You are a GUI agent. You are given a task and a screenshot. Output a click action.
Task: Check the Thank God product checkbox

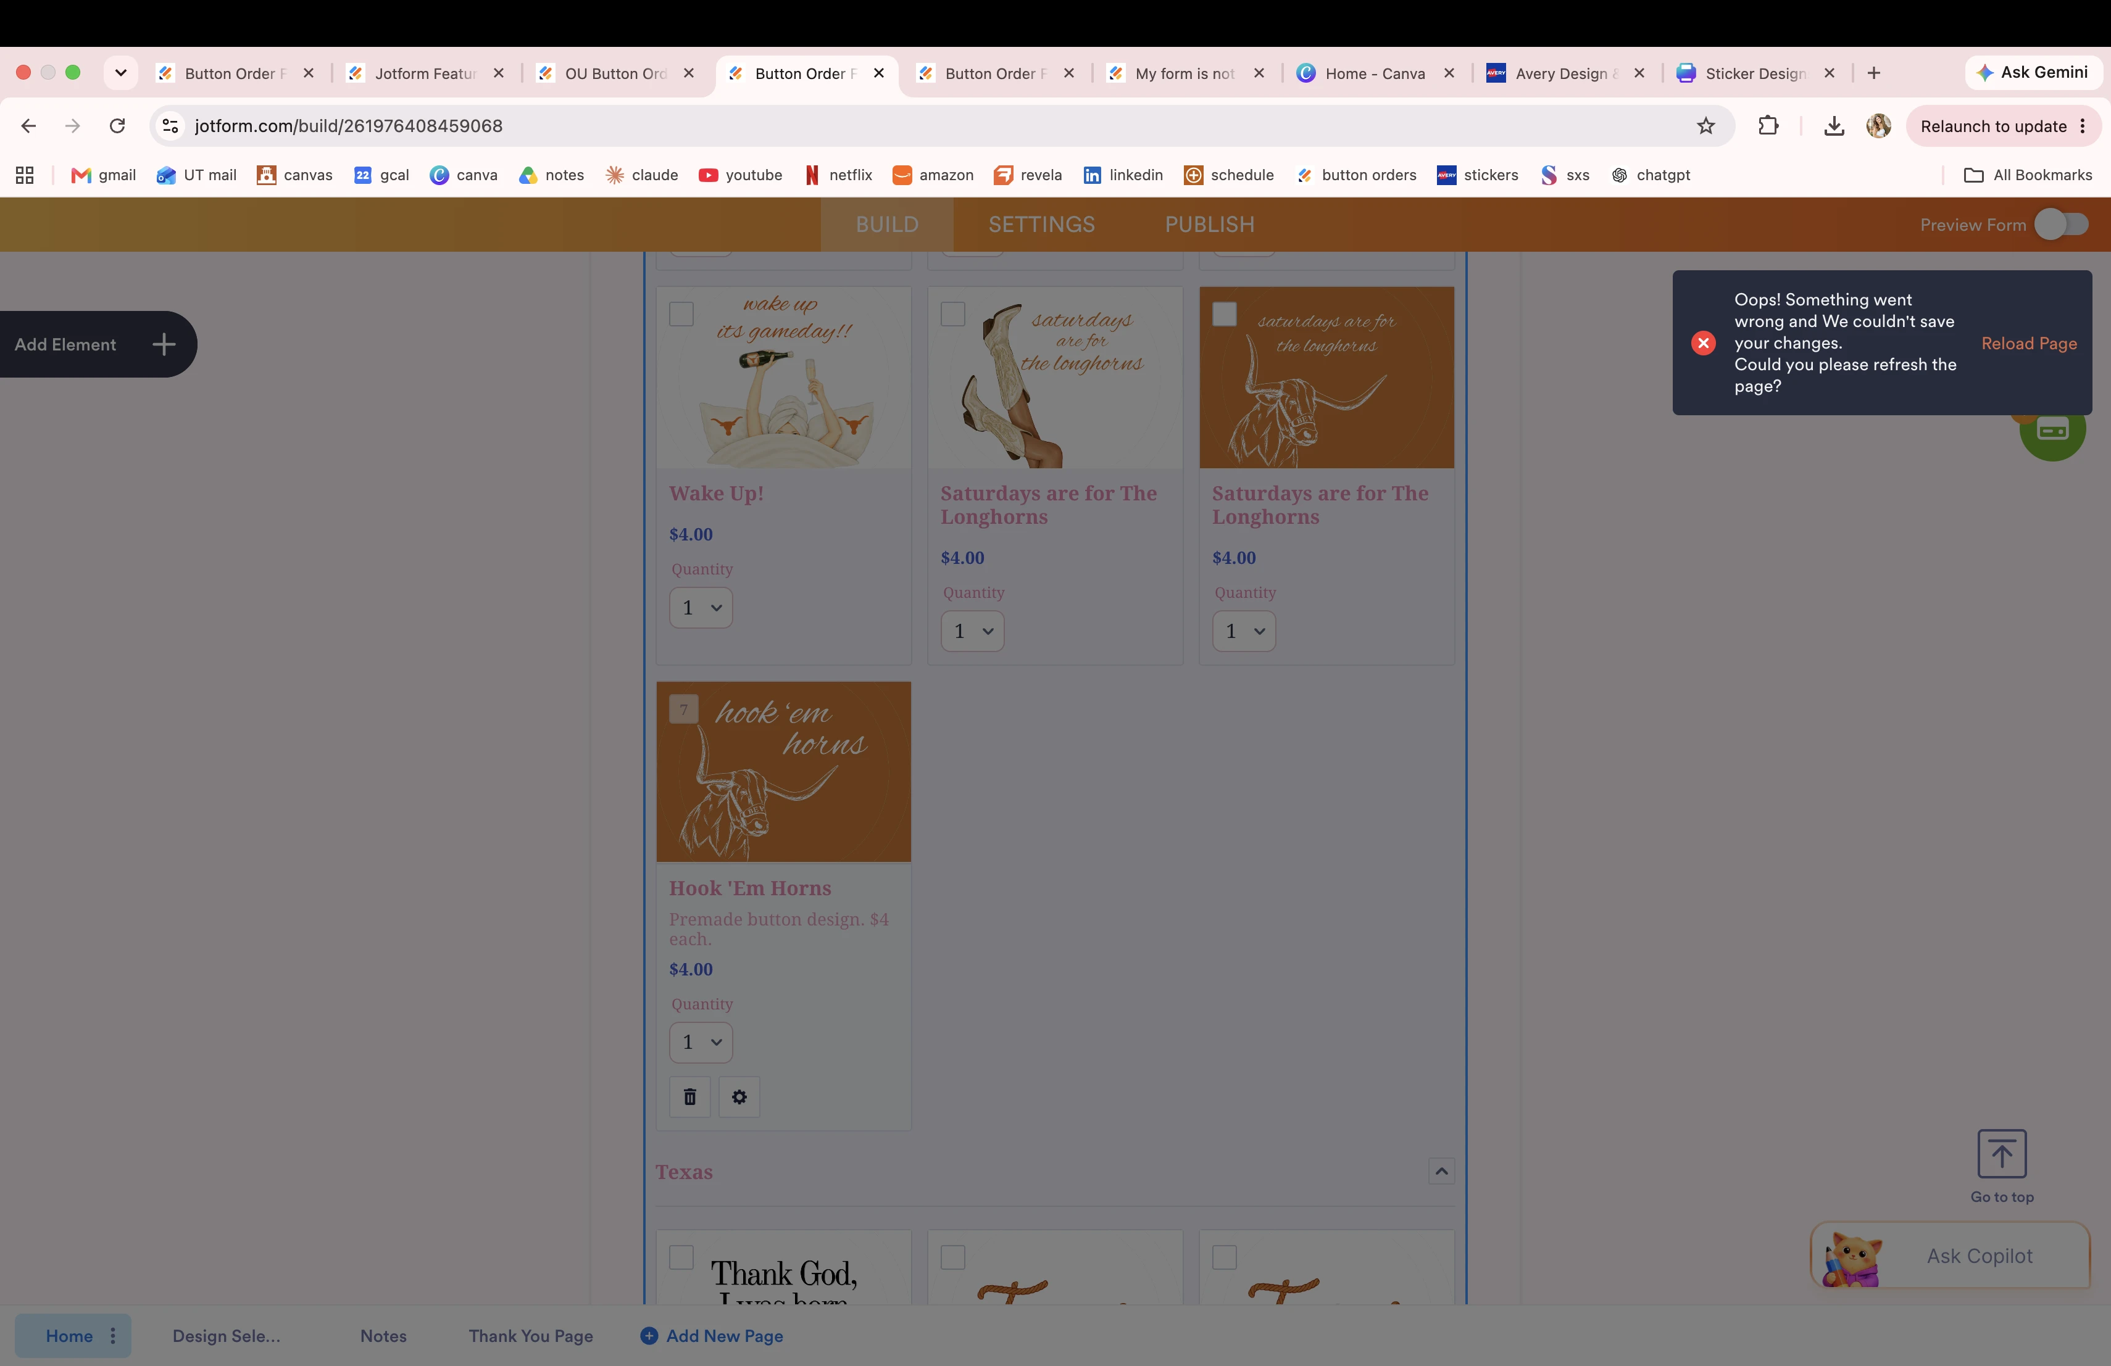(x=681, y=1257)
